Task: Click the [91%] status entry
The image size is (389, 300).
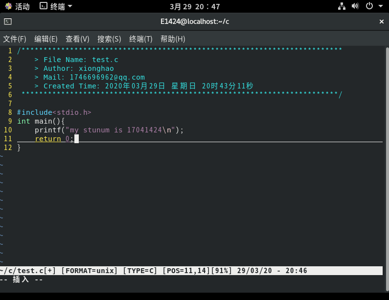Action: (221, 271)
